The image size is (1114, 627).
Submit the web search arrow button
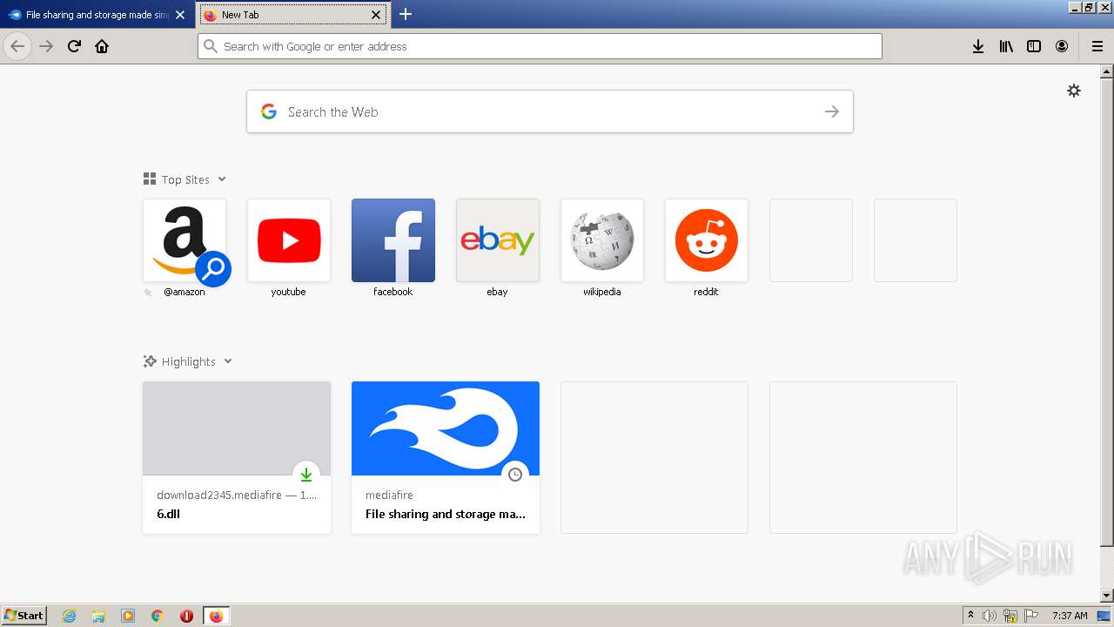(x=832, y=111)
